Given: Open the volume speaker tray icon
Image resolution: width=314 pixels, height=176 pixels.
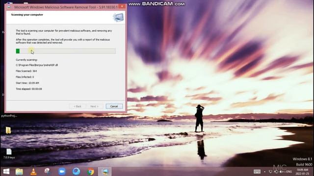Looking at the screenshot, I should pyautogui.click(x=281, y=172).
